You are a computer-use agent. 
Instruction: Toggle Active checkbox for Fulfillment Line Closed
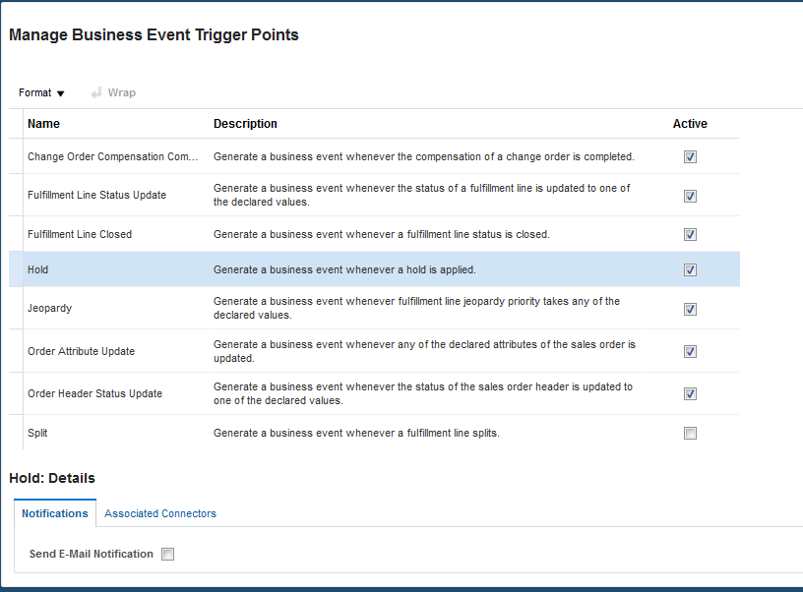690,234
